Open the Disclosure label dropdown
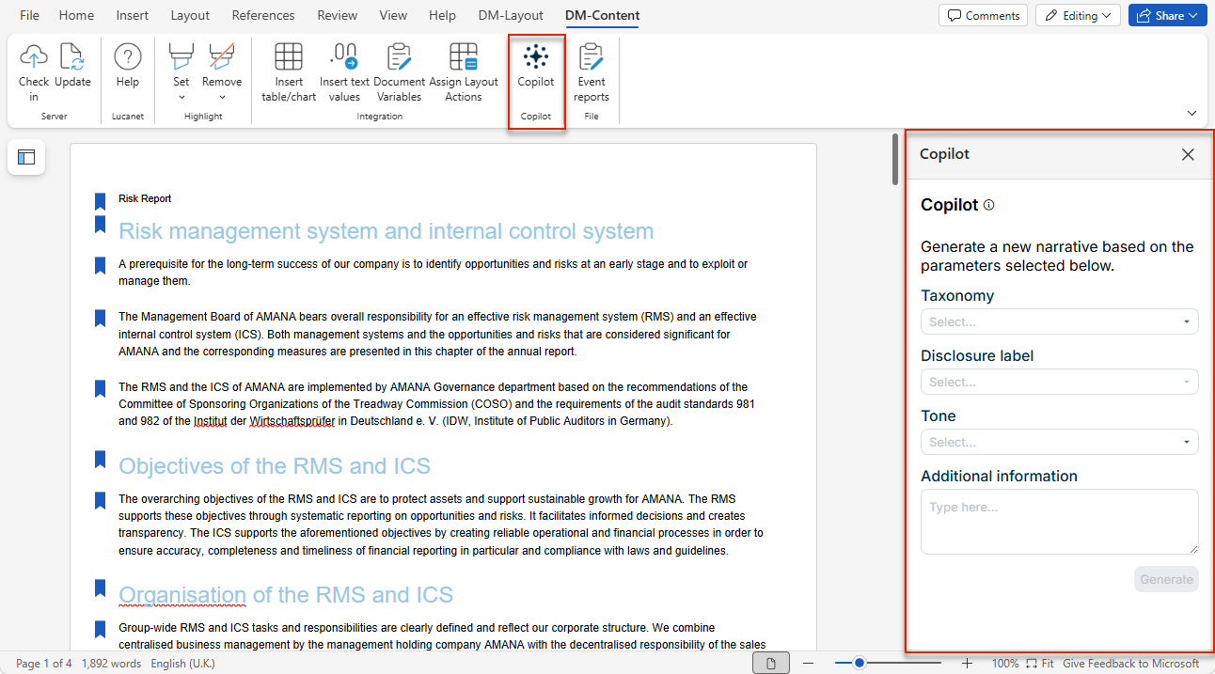 click(1060, 382)
